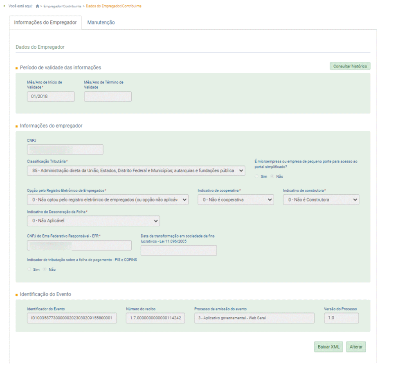This screenshot has height=366, width=409.
Task: Expand the Indicativo de cooperativa dropdown
Action: 236,200
